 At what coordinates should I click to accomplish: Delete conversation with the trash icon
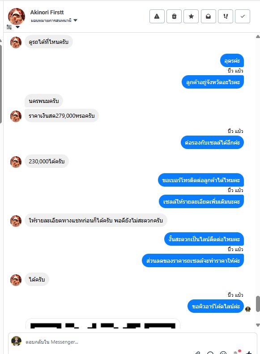174,16
